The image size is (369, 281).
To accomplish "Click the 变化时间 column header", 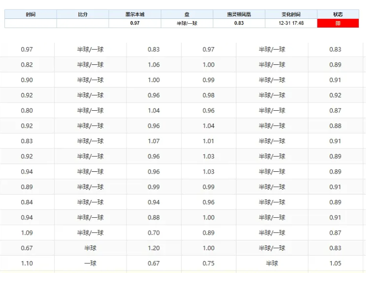I will click(291, 14).
